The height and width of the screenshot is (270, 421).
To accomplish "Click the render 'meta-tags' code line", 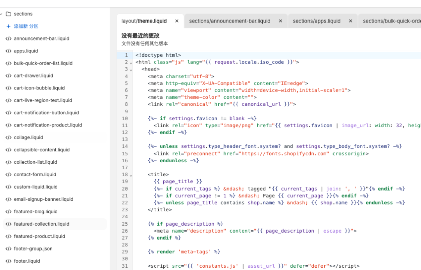I will [184, 252].
